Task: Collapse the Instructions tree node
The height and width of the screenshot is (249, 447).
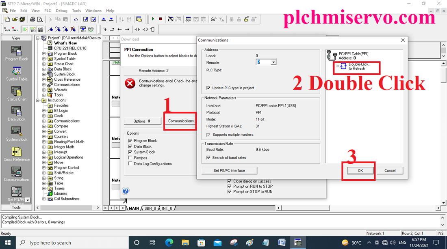Action: (x=38, y=100)
